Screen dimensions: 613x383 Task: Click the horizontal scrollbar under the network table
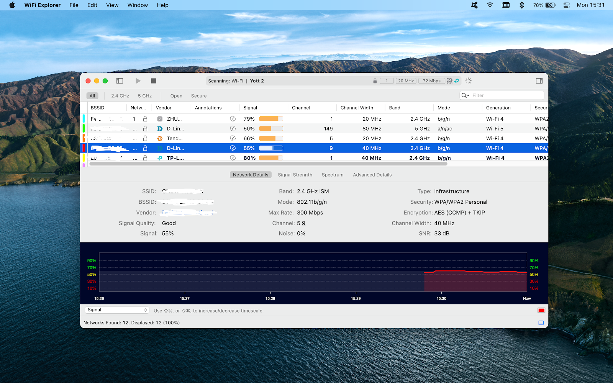268,164
